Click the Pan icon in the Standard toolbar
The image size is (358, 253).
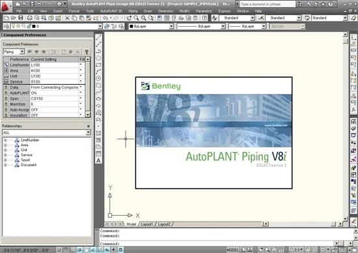(129, 18)
